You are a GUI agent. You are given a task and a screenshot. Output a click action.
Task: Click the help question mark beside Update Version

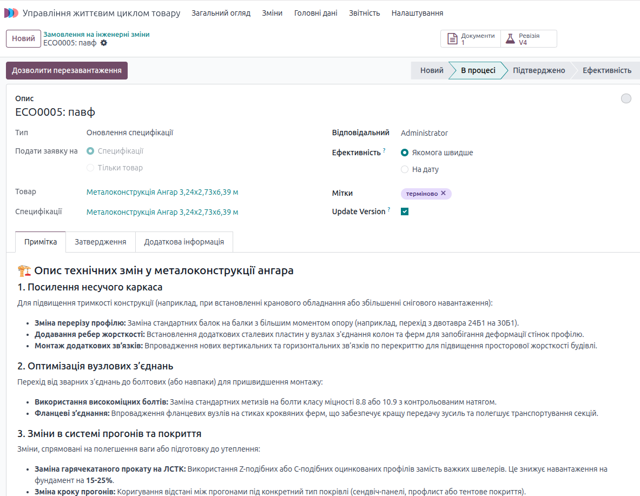[x=389, y=209]
